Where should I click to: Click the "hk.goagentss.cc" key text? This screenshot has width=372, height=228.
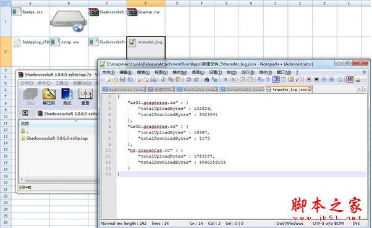[150, 150]
